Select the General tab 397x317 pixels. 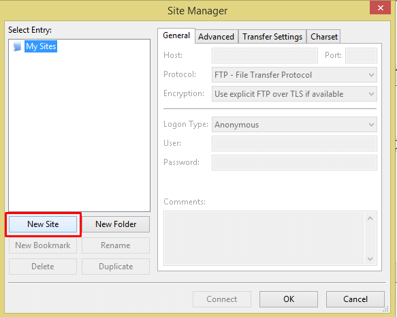(x=176, y=35)
